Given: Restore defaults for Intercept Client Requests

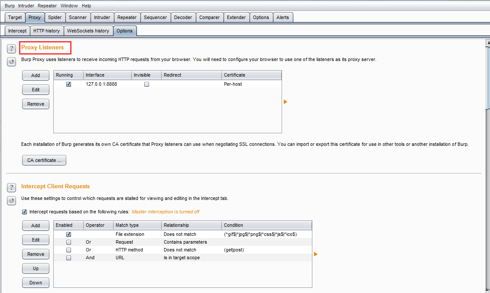Looking at the screenshot, I should point(12,201).
